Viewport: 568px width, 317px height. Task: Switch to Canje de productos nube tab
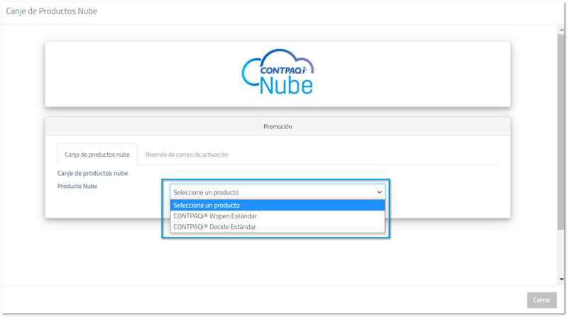(x=97, y=155)
